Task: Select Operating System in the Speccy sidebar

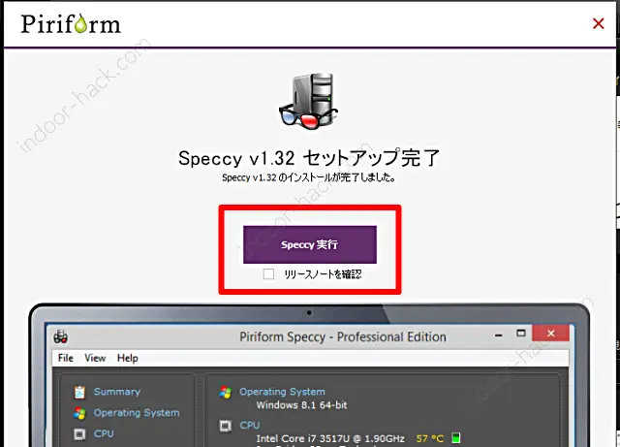Action: (x=137, y=412)
